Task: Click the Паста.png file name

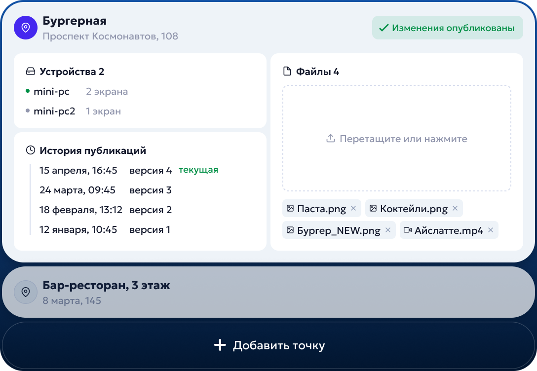Action: coord(322,209)
